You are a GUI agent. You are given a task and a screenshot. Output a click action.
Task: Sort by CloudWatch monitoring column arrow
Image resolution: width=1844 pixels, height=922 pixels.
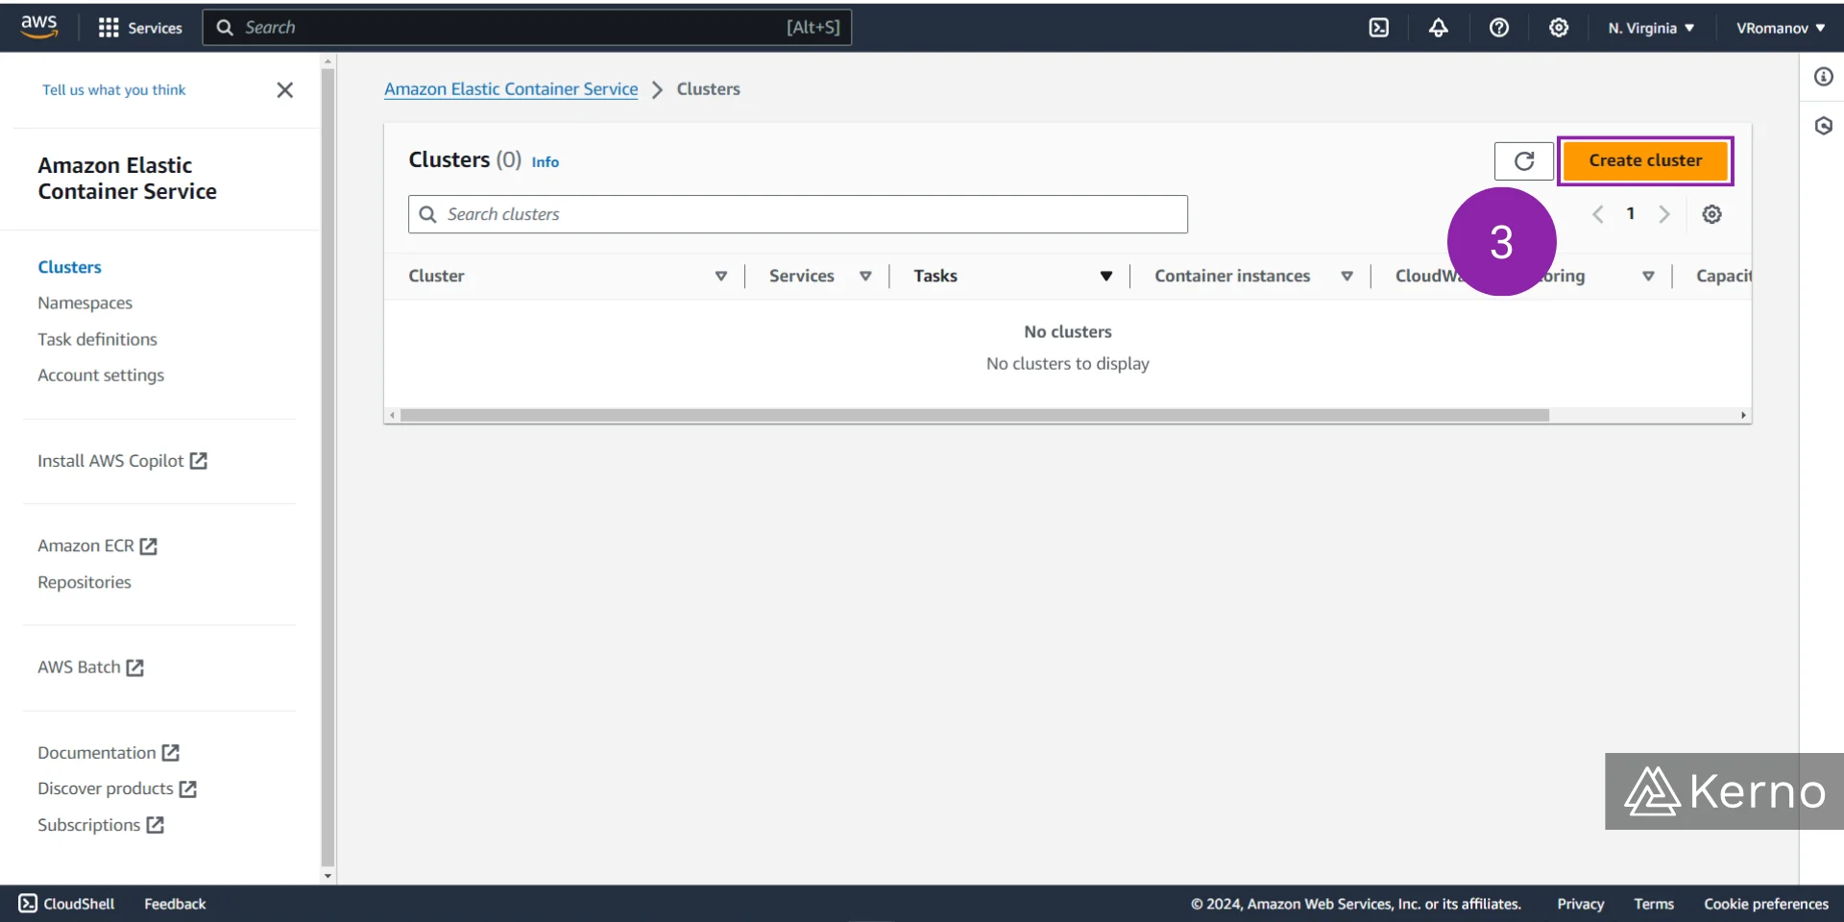pos(1648,276)
